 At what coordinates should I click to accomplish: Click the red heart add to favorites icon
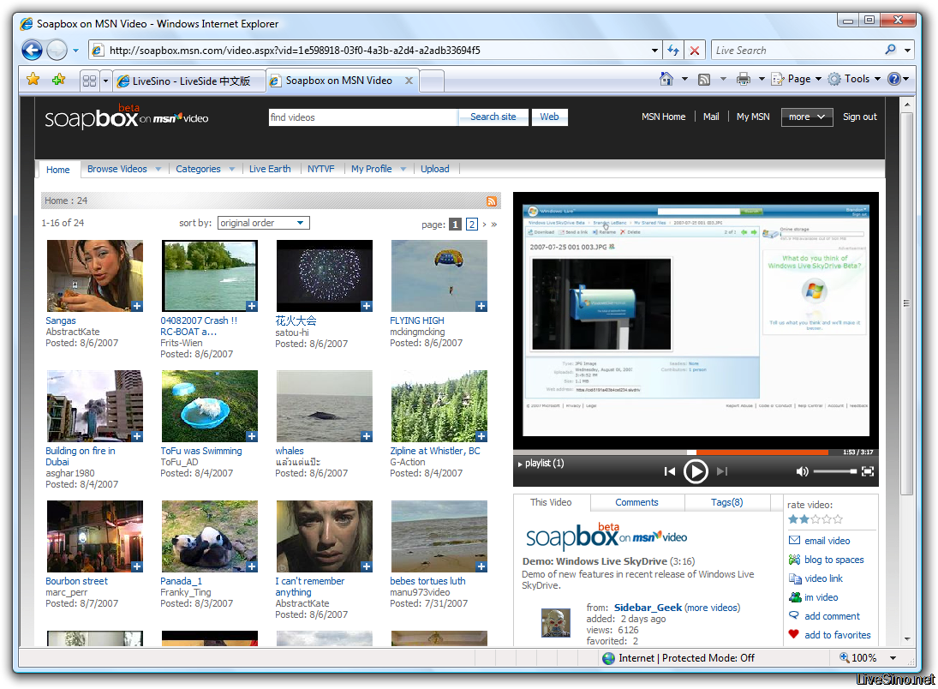pos(794,634)
